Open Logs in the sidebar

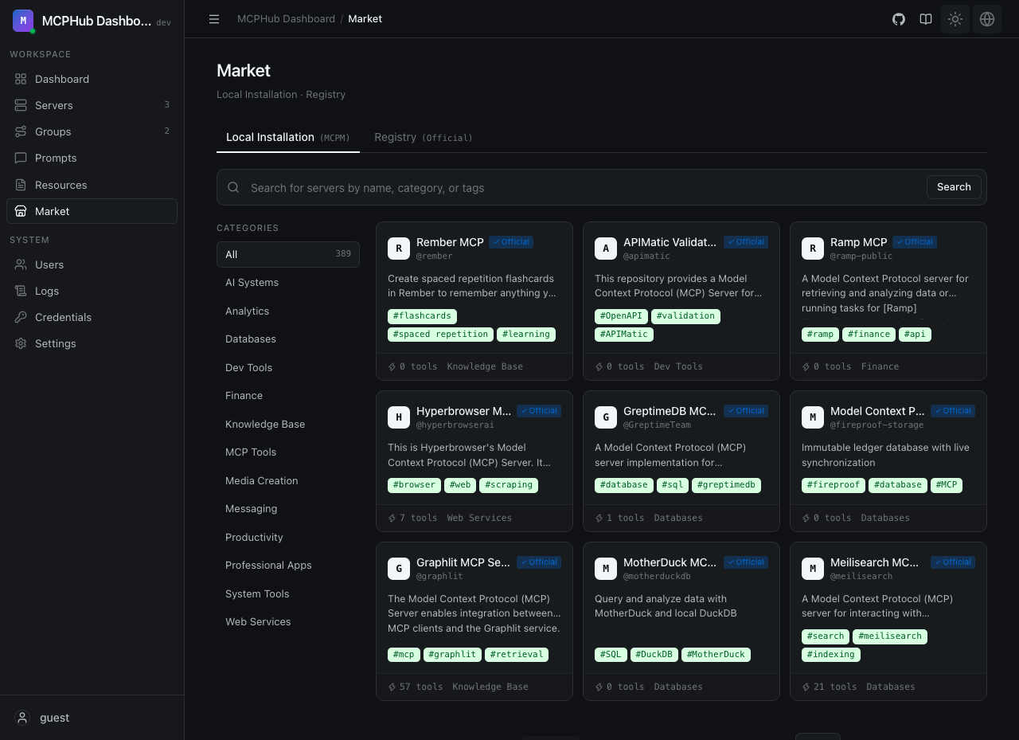point(92,291)
